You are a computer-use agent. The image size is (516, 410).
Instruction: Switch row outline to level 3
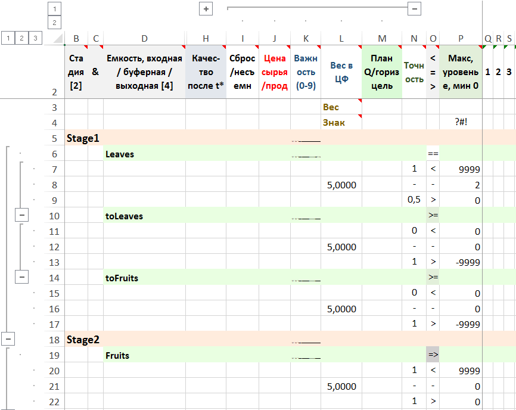pyautogui.click(x=36, y=38)
